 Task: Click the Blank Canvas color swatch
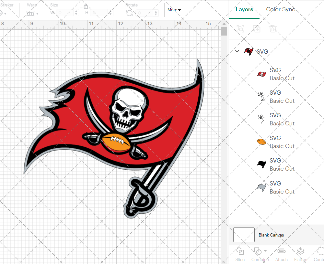pos(244,235)
